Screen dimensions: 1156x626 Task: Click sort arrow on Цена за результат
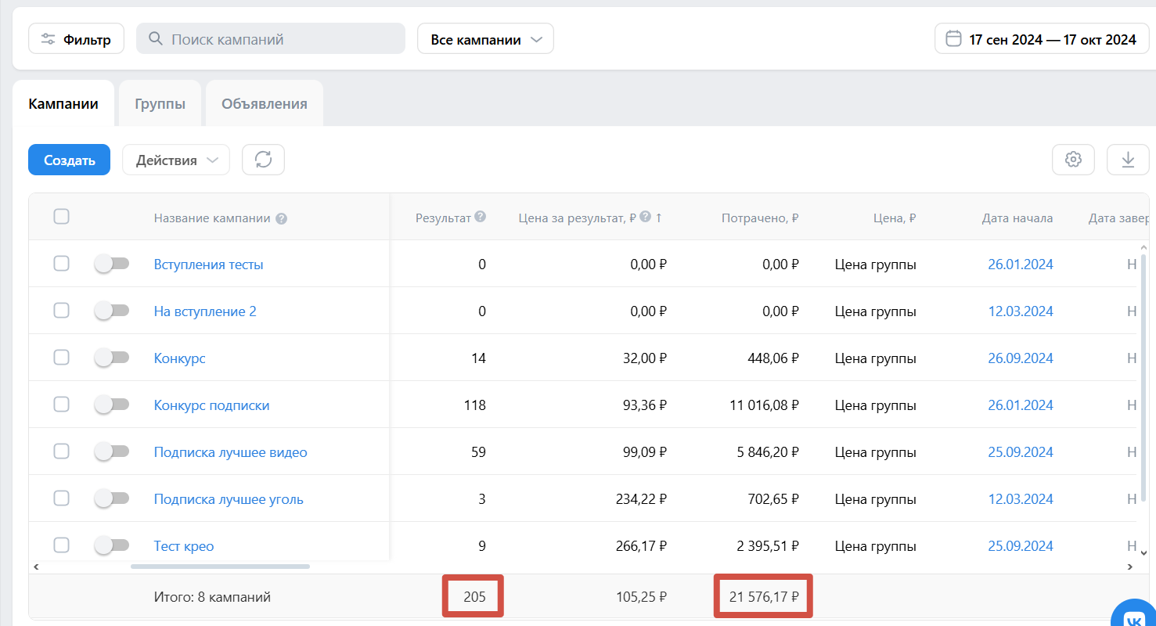point(658,218)
